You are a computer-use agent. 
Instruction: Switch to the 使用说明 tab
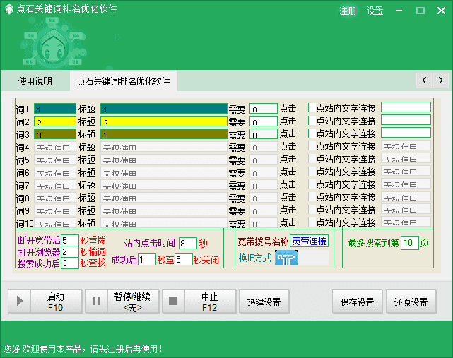coord(35,81)
